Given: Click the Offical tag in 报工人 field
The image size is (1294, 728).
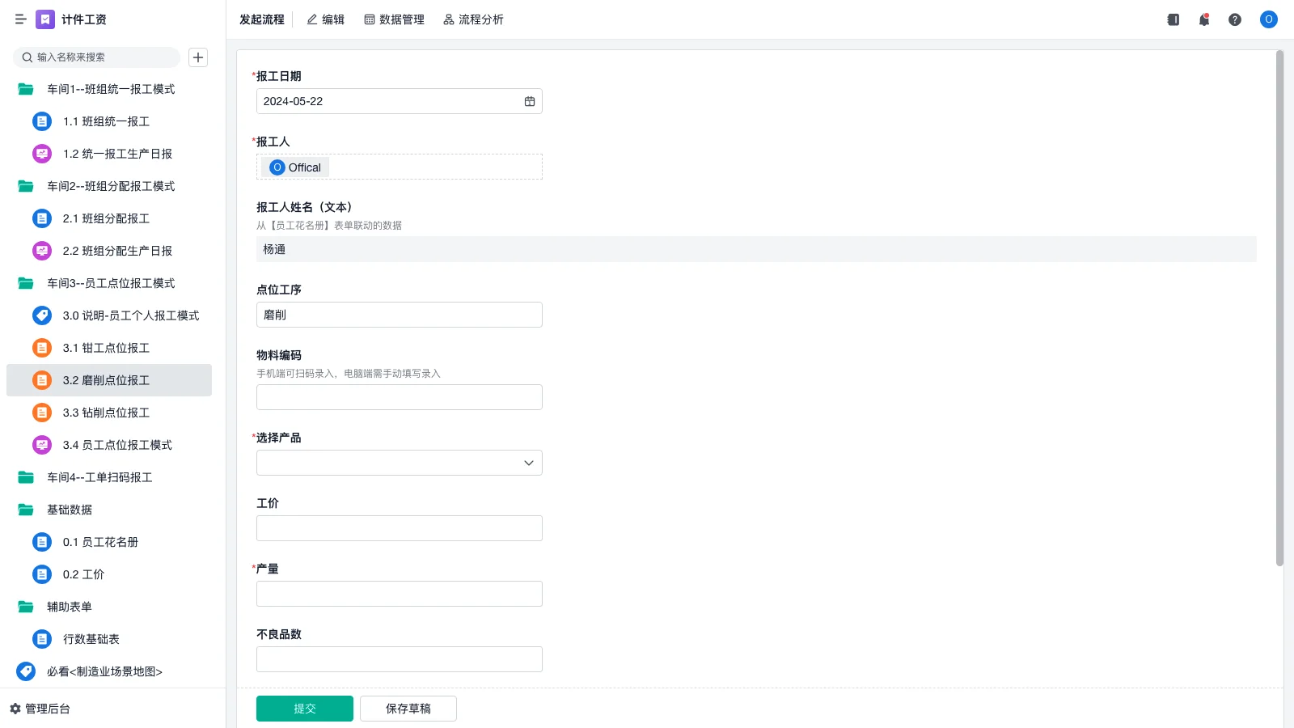Looking at the screenshot, I should 294,167.
